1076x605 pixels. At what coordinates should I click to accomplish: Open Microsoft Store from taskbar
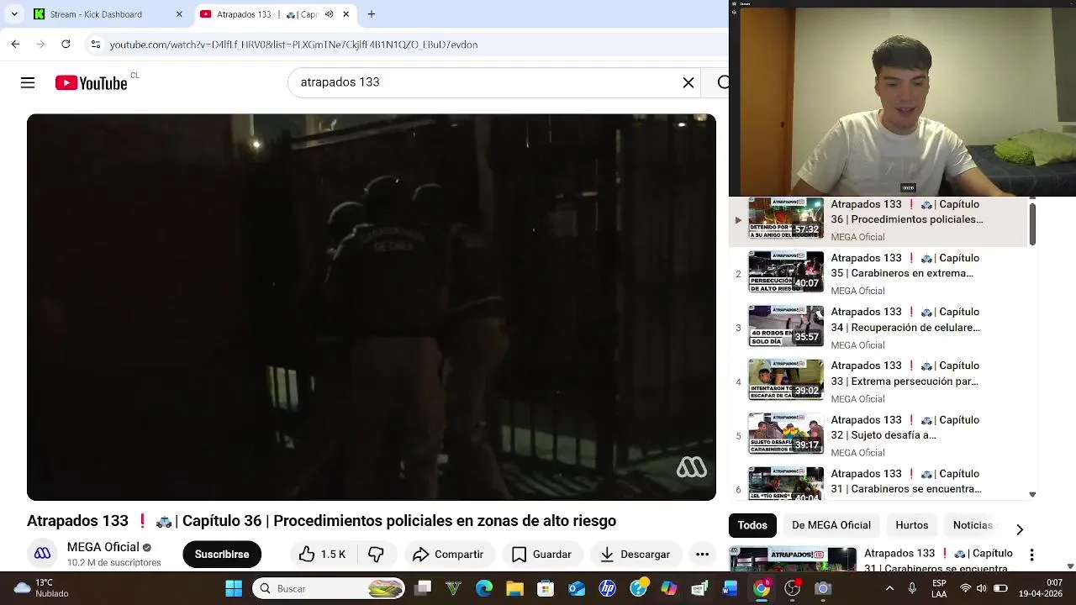coord(546,588)
